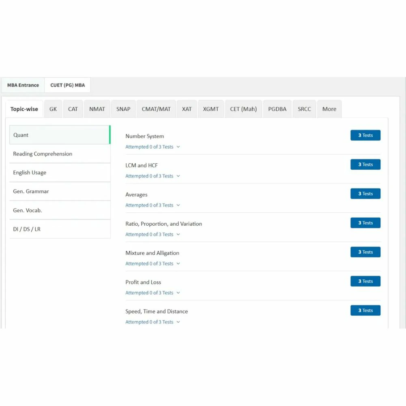Viewport: 406px width, 406px height.
Task: Open the CET (Mah) section
Action: tap(243, 109)
